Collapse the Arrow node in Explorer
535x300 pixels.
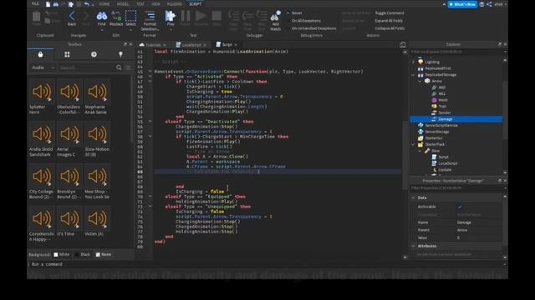tap(420, 82)
